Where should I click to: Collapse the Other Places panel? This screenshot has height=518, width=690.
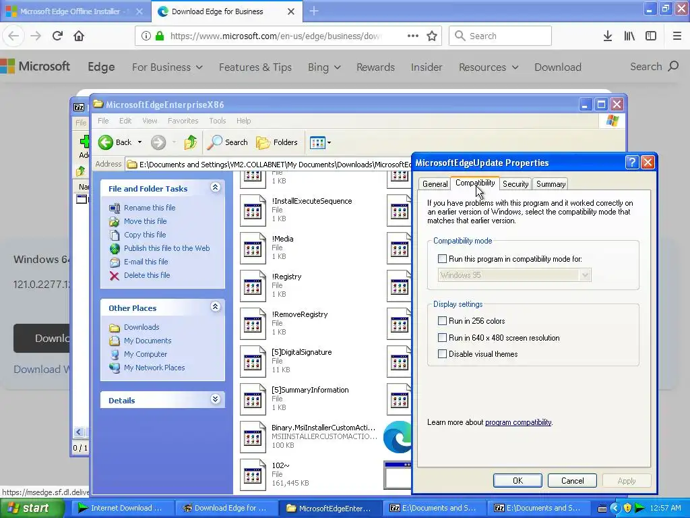(x=215, y=307)
